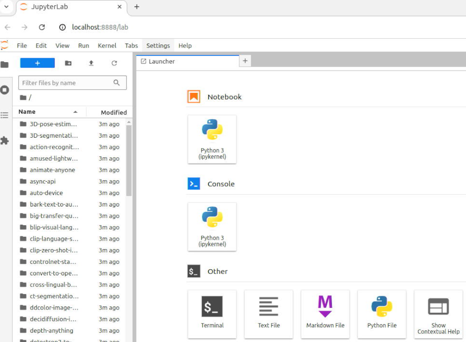This screenshot has width=466, height=342.
Task: Open the Edit menu
Action: (x=41, y=45)
